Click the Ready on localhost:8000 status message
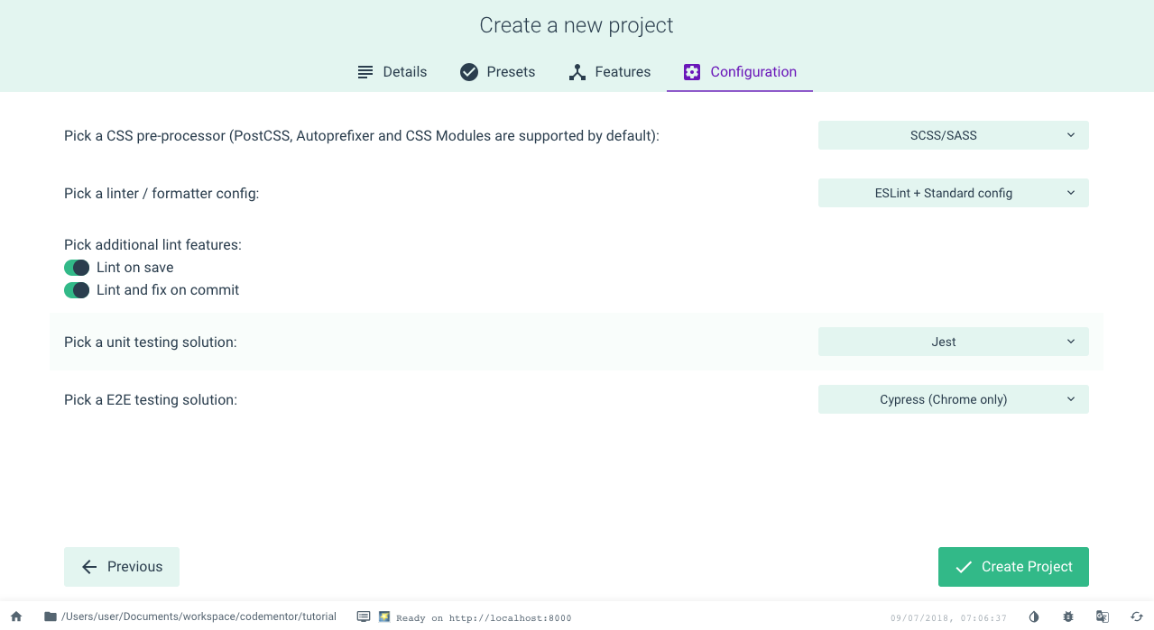 484,617
